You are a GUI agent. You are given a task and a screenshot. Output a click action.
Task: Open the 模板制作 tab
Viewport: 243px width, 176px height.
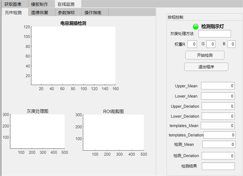tap(39, 4)
